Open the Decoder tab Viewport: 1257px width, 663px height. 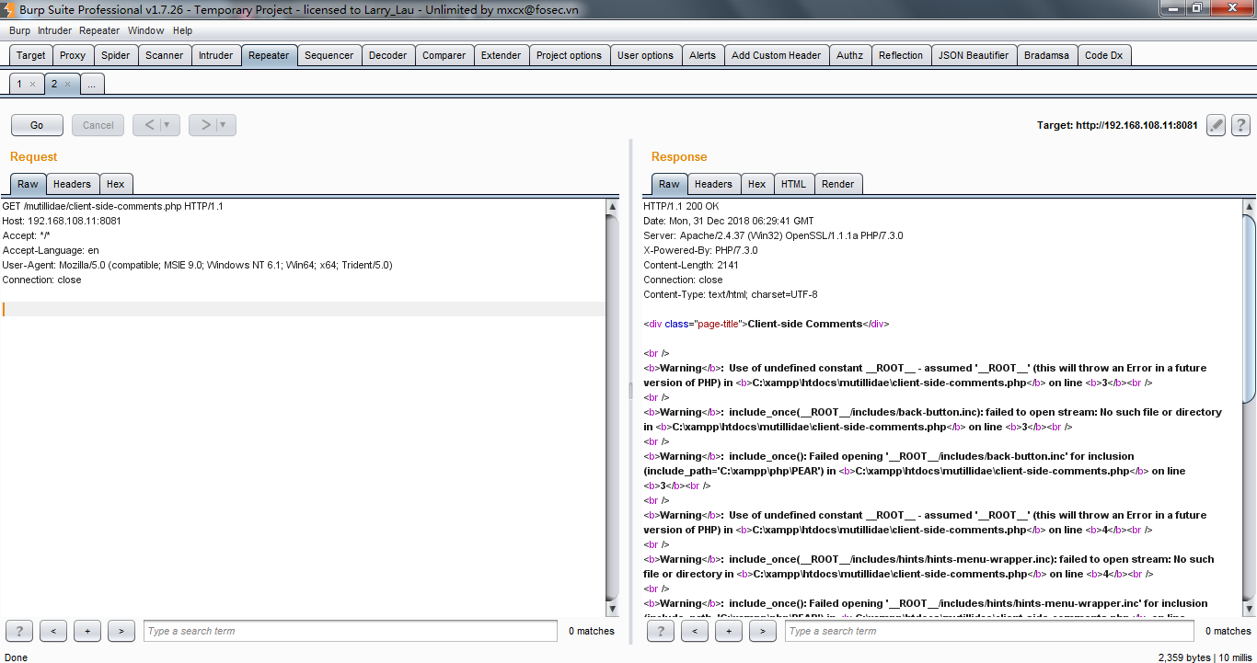point(387,55)
